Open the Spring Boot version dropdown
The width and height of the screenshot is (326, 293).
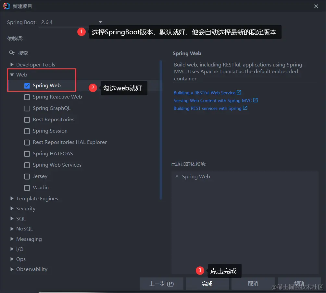(100, 22)
